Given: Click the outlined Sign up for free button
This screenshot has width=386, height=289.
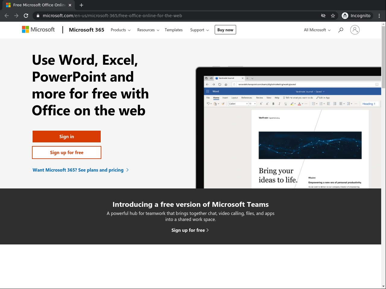Looking at the screenshot, I should 67,153.
